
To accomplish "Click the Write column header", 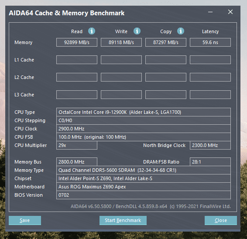I will (121, 31).
